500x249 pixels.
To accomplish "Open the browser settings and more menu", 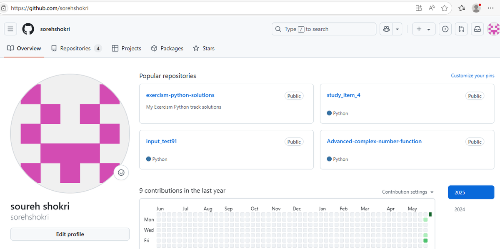I will (491, 8).
